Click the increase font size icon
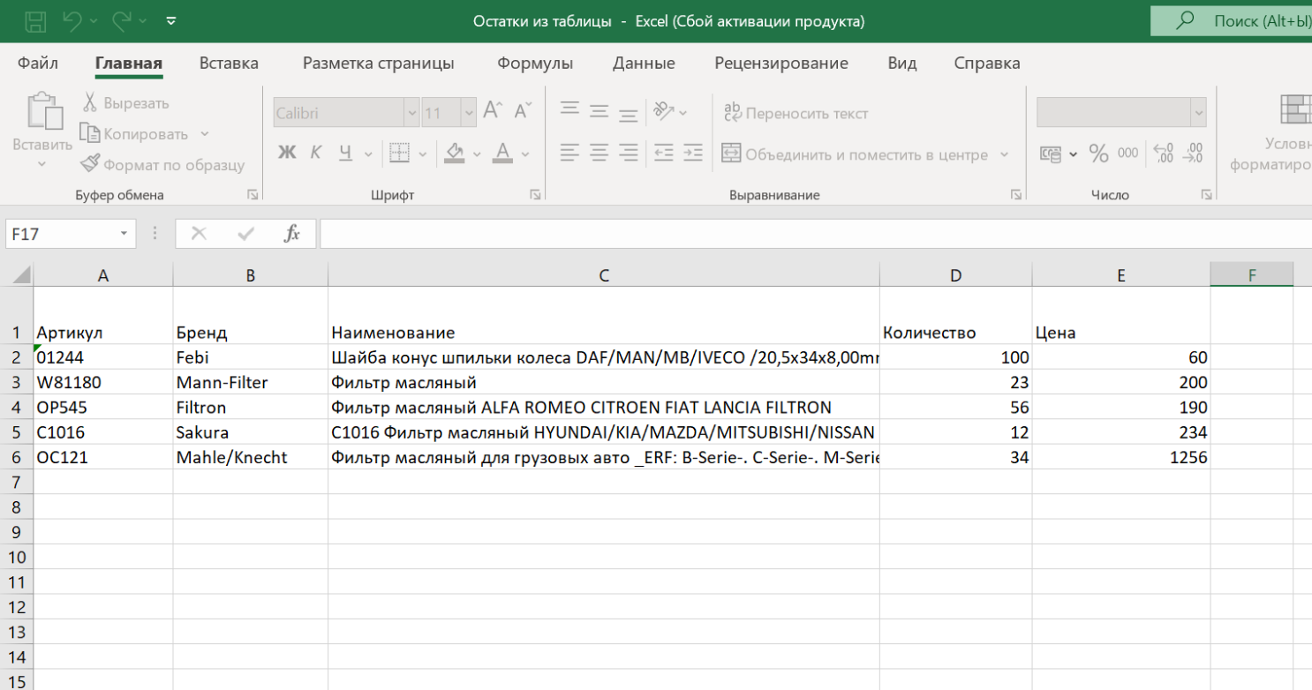 [492, 111]
